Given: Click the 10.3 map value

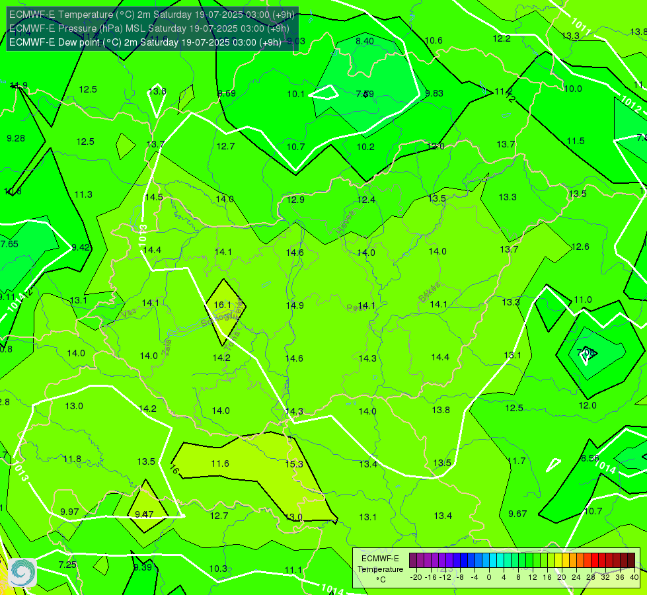Looking at the screenshot, I should click(x=218, y=569).
